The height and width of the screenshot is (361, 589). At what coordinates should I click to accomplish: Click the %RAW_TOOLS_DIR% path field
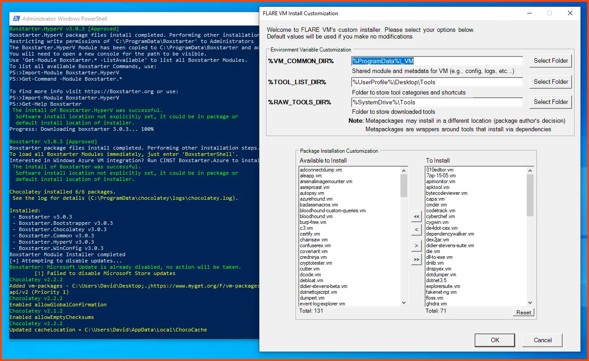point(437,102)
